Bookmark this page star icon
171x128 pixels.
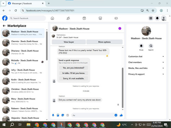[153, 11]
